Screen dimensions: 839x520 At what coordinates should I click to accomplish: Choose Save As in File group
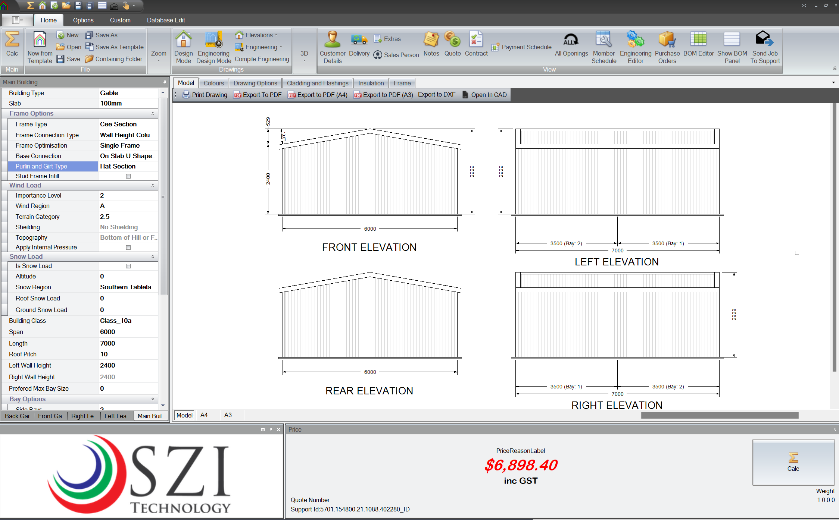(x=102, y=35)
